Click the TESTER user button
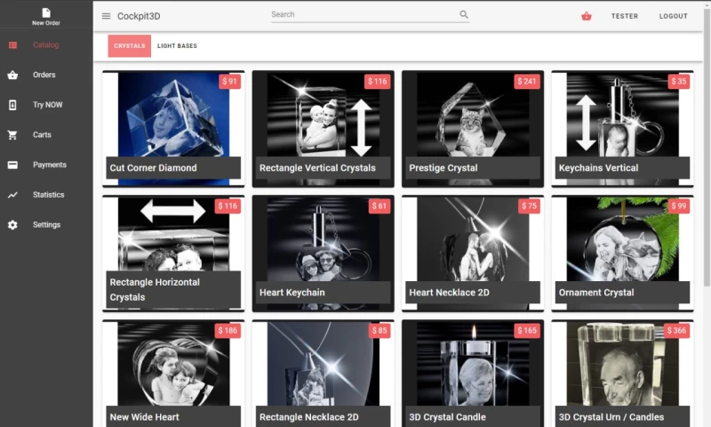The image size is (711, 427). 625,16
